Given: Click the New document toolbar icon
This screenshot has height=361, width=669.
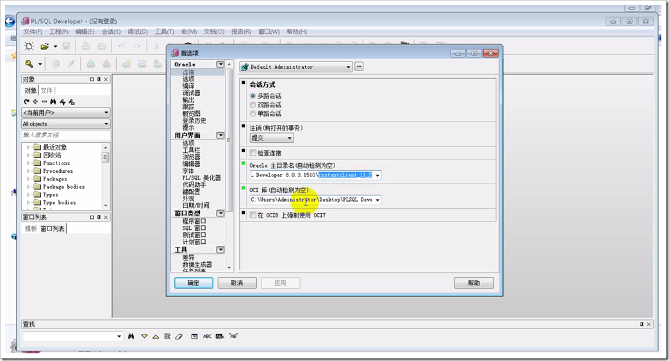Looking at the screenshot, I should coord(29,46).
